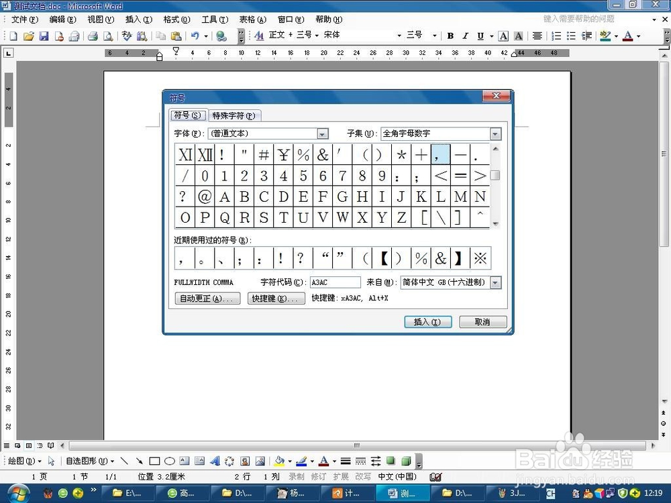
Task: Open the 表格 menu
Action: (252, 19)
